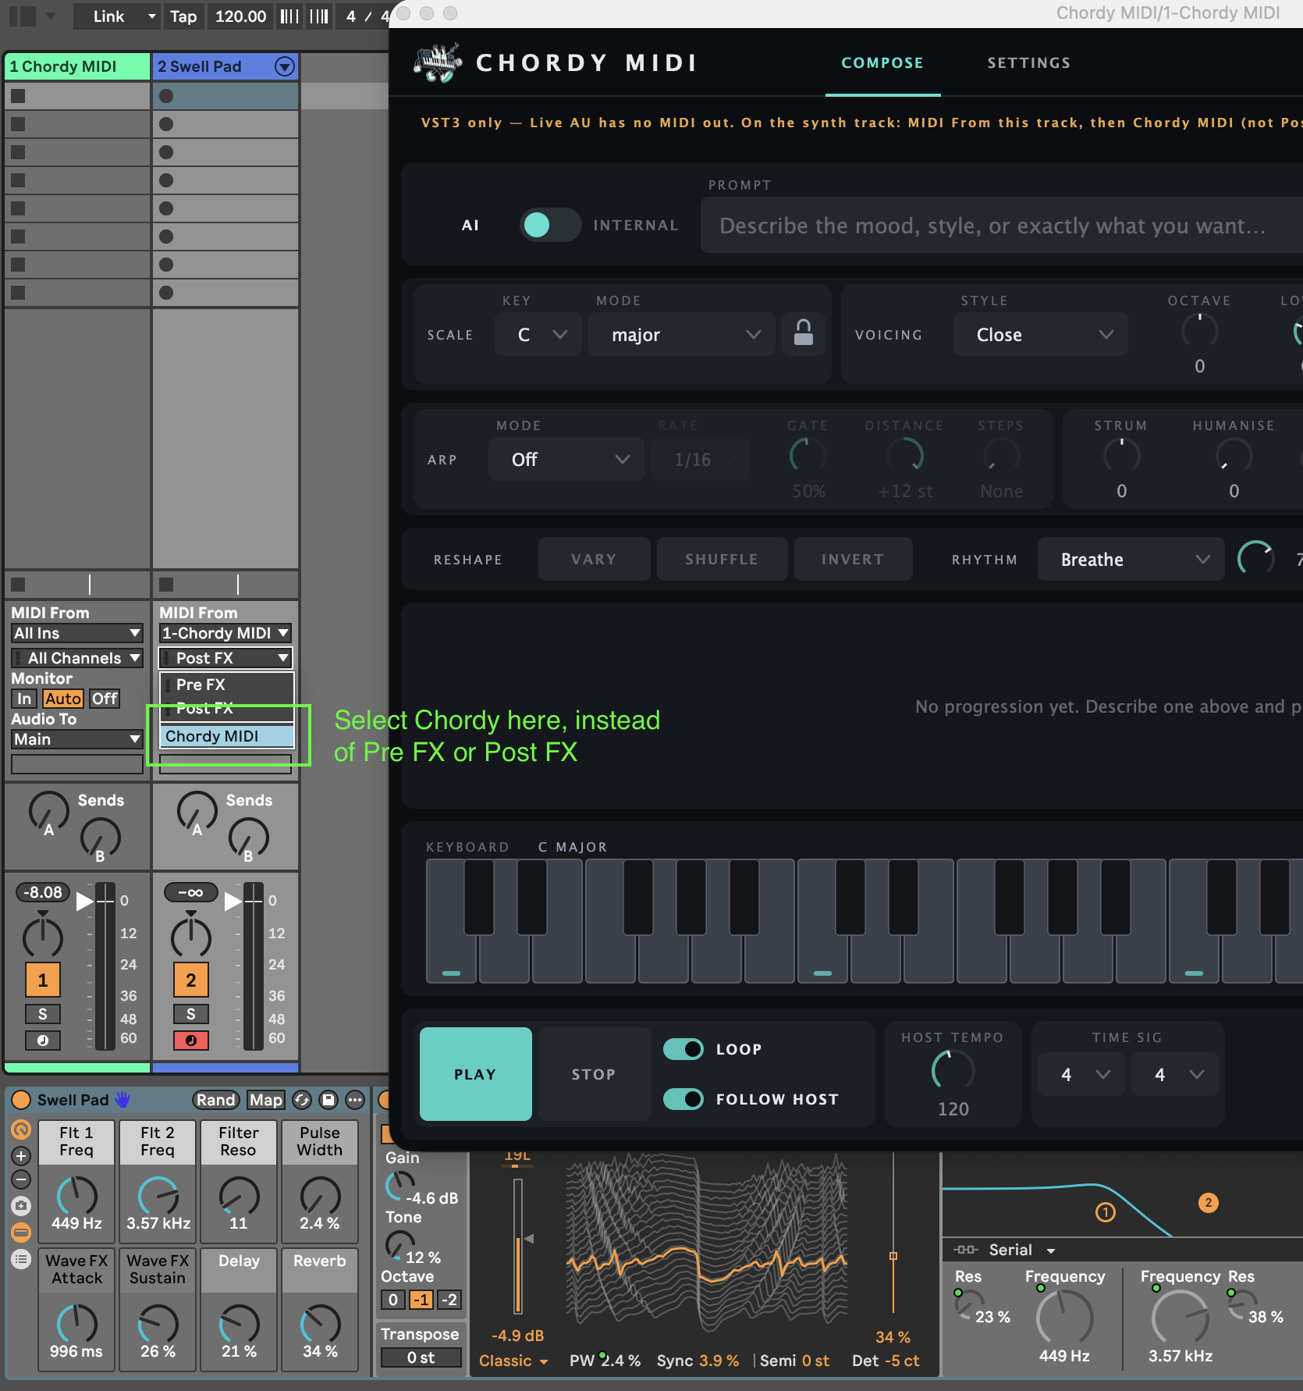Toggle the scale lock padlock icon
Screen dimensions: 1303x1391
pos(804,333)
